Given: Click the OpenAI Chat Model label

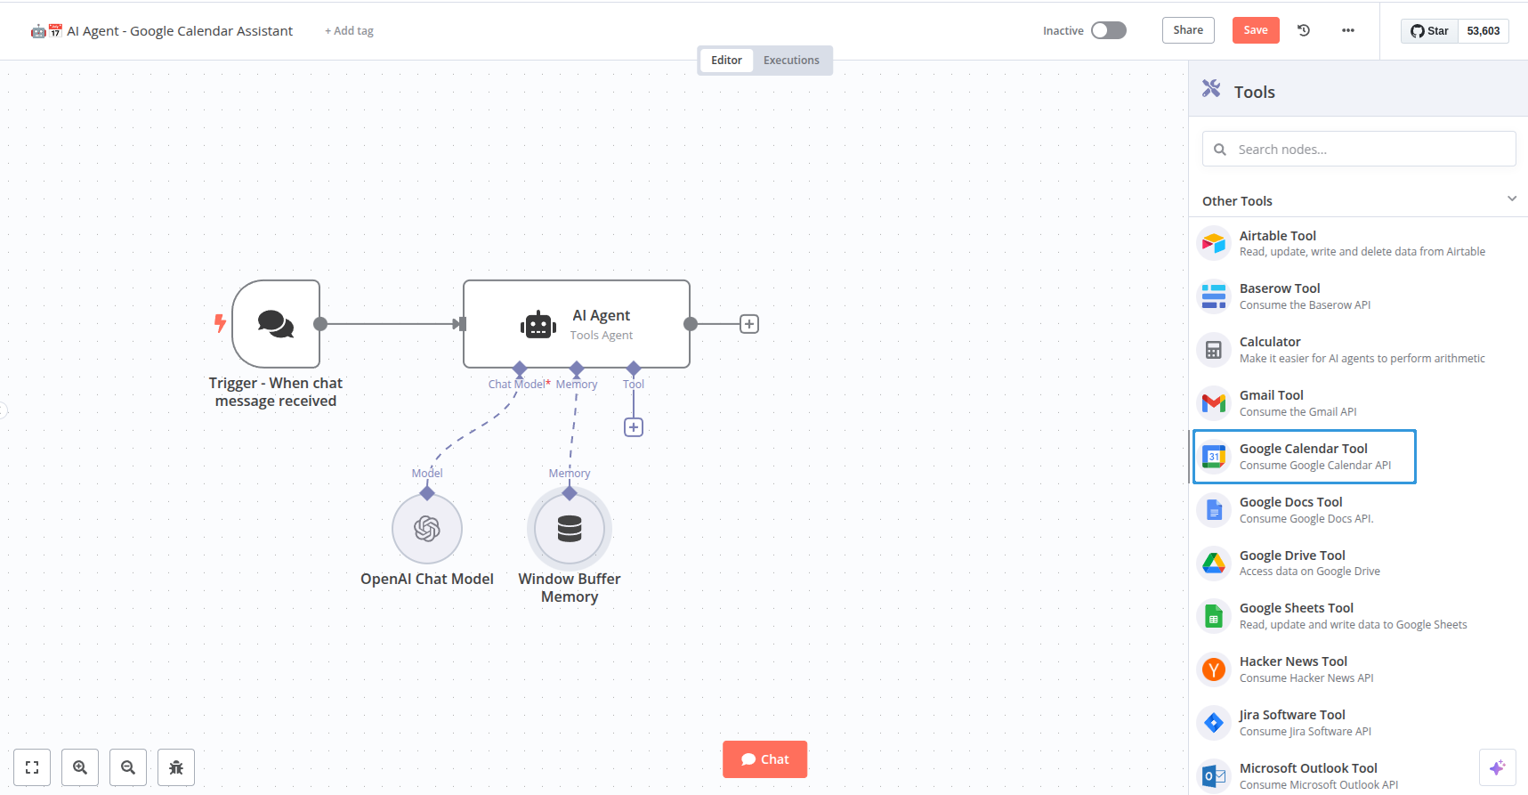Looking at the screenshot, I should (x=427, y=579).
